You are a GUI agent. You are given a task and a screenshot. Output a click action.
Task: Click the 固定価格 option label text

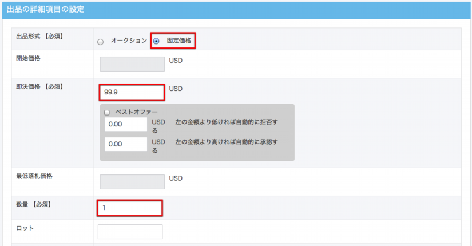[179, 41]
